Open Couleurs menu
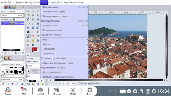171x96 pixels. [x=52, y=2]
